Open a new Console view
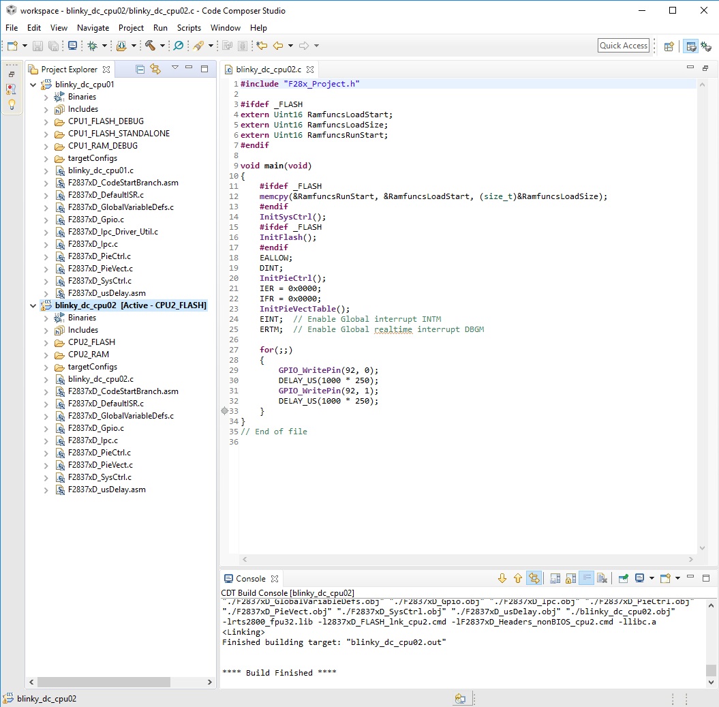This screenshot has height=707, width=719. pos(664,577)
